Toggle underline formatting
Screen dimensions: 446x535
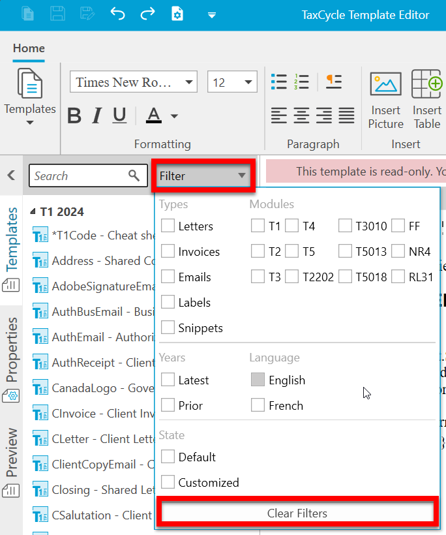click(x=119, y=115)
